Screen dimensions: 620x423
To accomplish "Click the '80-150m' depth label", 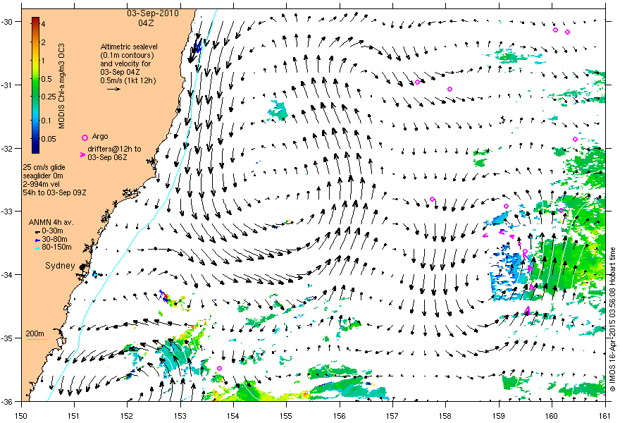I will click(56, 247).
